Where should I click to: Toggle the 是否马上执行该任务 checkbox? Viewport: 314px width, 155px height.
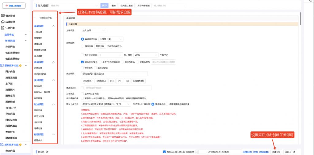click(165, 152)
